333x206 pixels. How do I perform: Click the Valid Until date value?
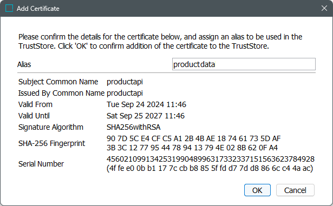(146, 116)
